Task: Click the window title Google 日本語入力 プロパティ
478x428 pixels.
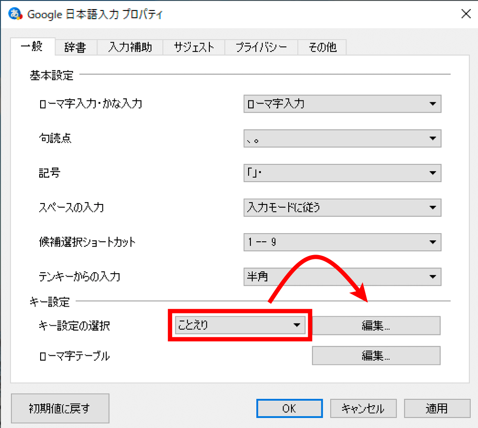Action: [95, 14]
